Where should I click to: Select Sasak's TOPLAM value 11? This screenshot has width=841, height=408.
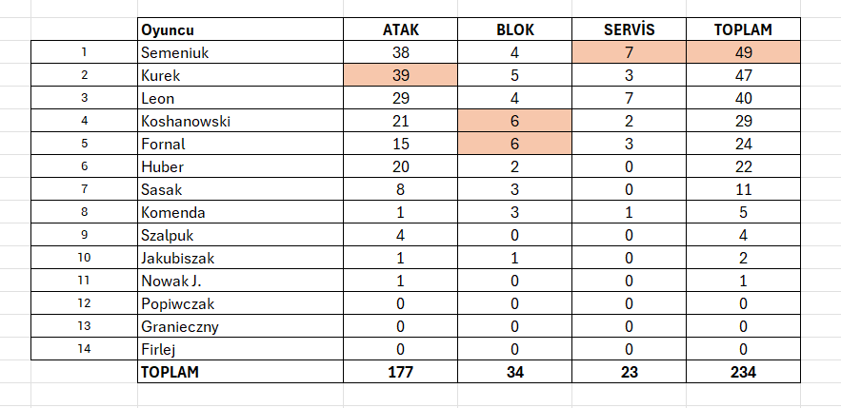pos(743,190)
